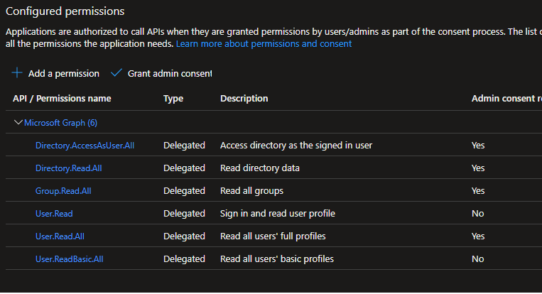This screenshot has height=294, width=542.
Task: Select User.ReadBasic.All permission
Action: pos(69,259)
